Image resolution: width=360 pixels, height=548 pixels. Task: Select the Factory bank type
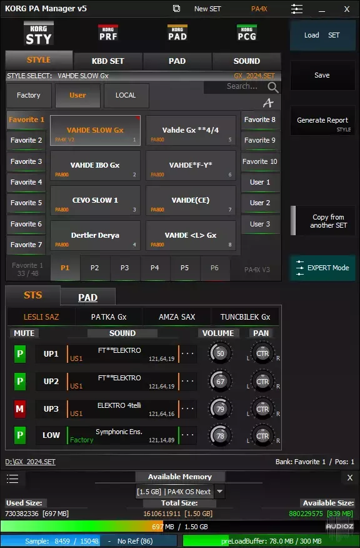[x=29, y=95]
